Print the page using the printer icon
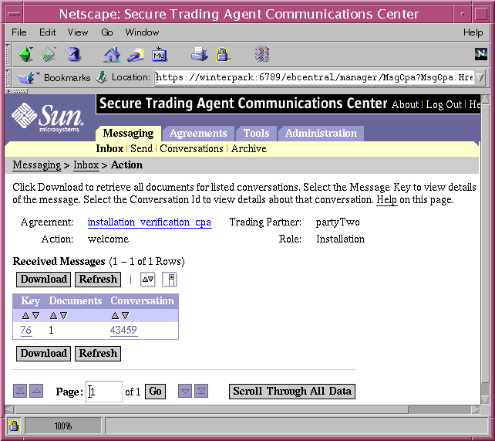This screenshot has width=495, height=441. pos(199,54)
